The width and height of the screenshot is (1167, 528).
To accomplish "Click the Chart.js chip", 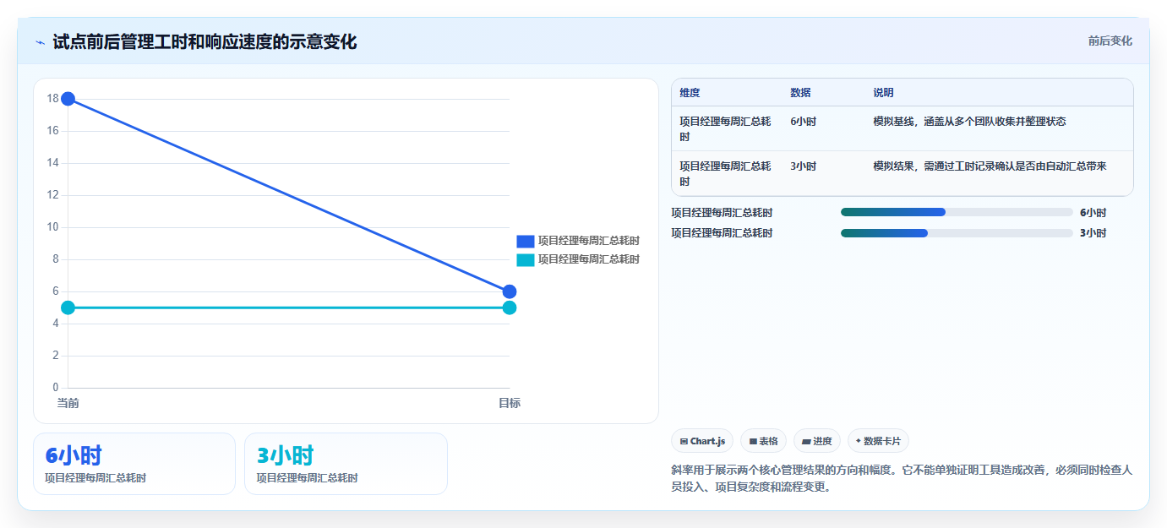I will click(x=702, y=441).
